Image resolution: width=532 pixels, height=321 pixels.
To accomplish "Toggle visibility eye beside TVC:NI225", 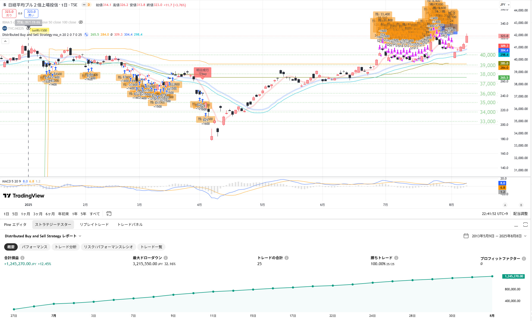I will click(28, 28).
